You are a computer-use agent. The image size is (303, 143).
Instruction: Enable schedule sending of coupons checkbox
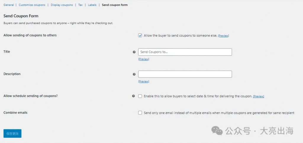(x=140, y=96)
